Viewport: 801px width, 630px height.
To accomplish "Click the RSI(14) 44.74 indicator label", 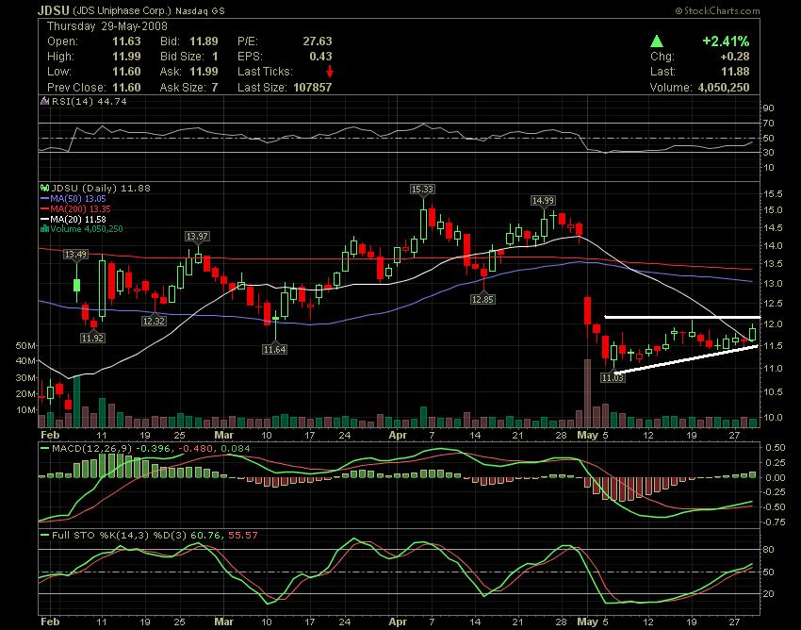I will pos(89,101).
